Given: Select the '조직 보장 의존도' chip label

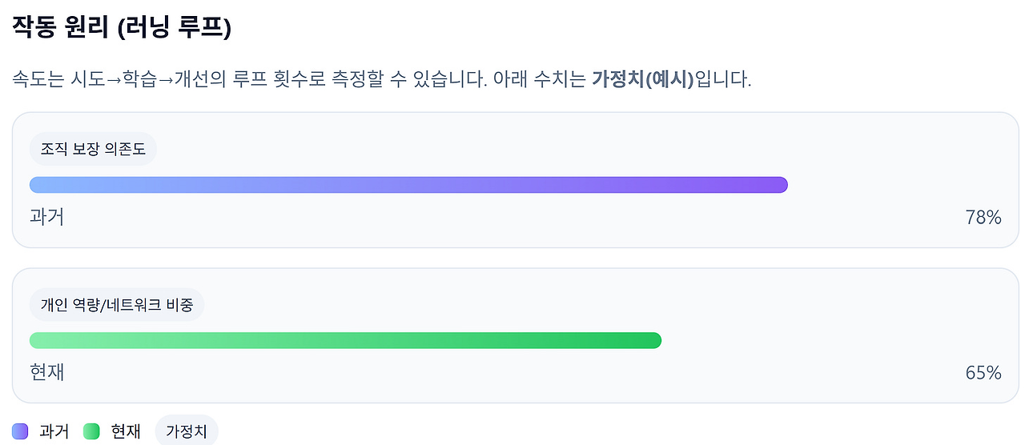Looking at the screenshot, I should (x=93, y=149).
